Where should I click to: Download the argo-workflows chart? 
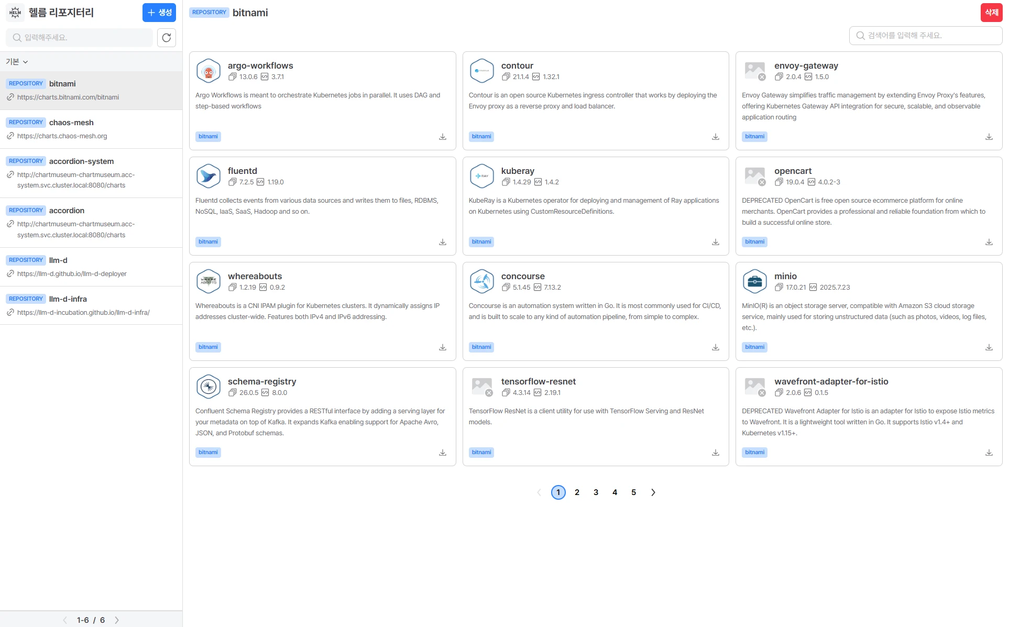(443, 137)
